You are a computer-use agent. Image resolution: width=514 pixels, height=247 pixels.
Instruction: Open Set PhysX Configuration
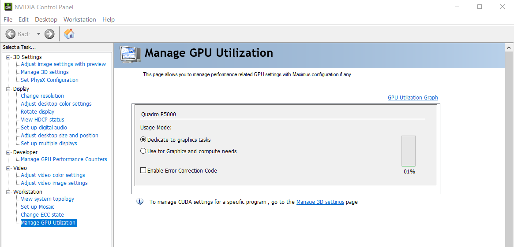49,80
